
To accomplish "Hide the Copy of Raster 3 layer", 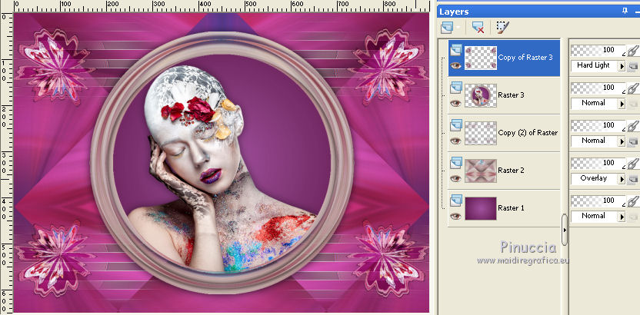I will point(455,65).
